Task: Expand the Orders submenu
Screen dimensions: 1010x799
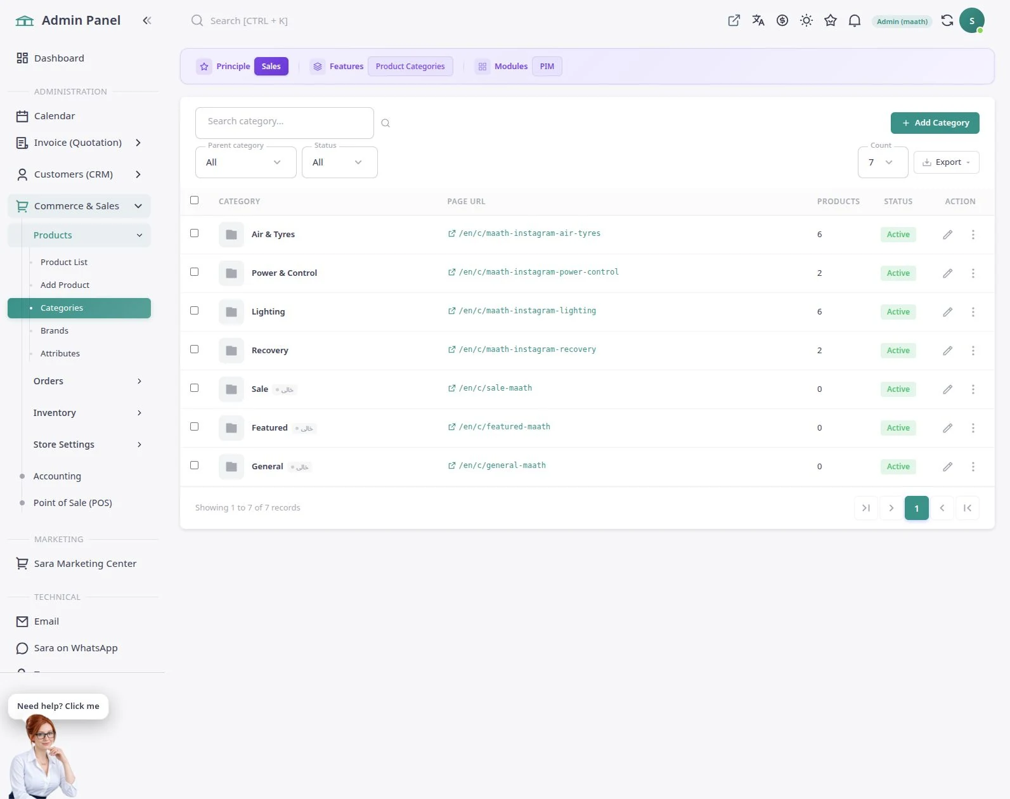Action: pyautogui.click(x=87, y=381)
